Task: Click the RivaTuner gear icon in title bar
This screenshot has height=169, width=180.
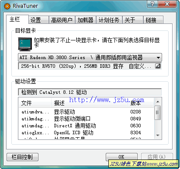Action: (x=7, y=6)
